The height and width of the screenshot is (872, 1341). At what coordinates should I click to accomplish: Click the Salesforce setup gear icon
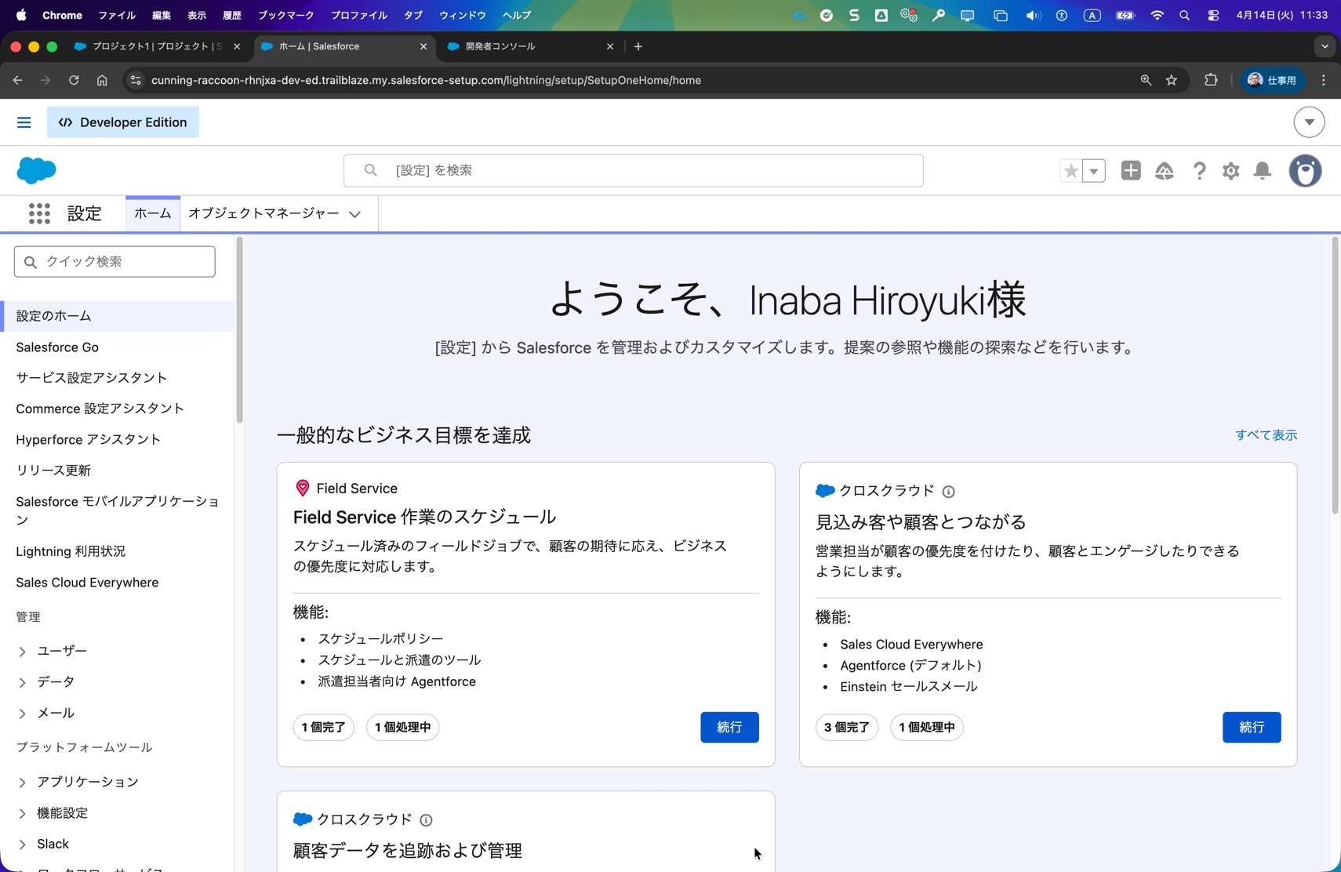[1230, 171]
